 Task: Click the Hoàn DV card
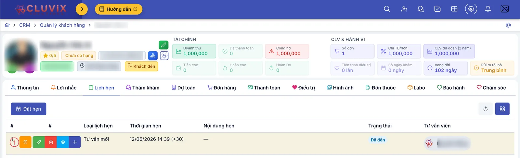(287, 68)
